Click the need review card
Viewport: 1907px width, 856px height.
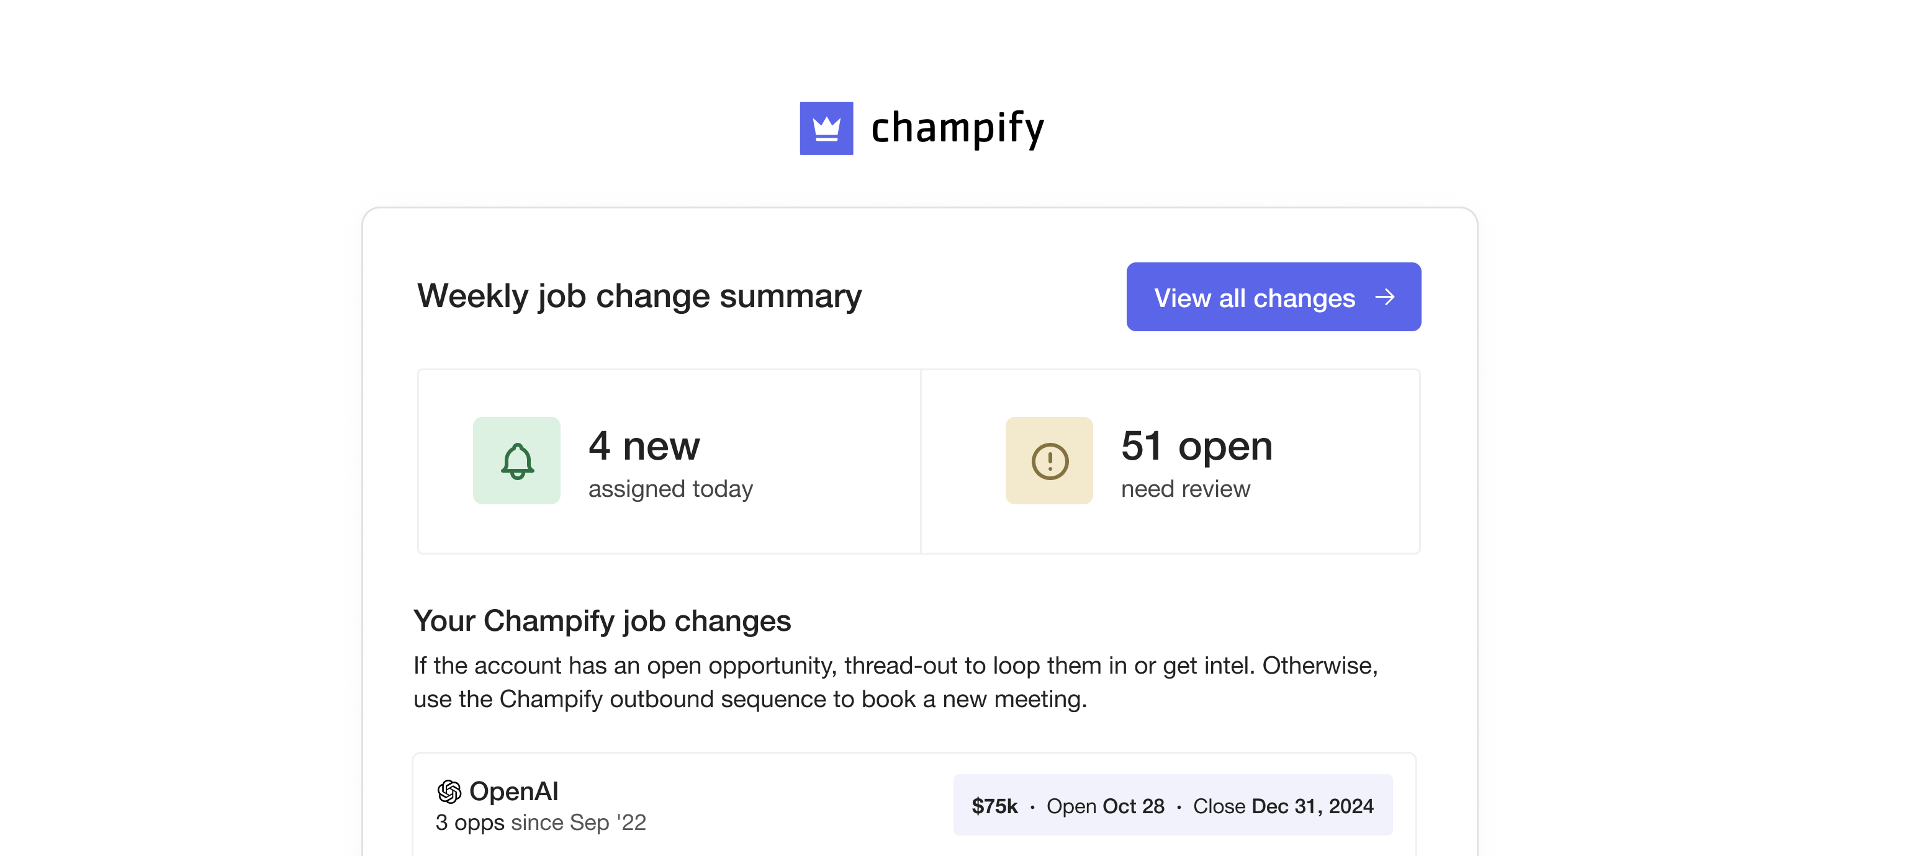pyautogui.click(x=1170, y=461)
